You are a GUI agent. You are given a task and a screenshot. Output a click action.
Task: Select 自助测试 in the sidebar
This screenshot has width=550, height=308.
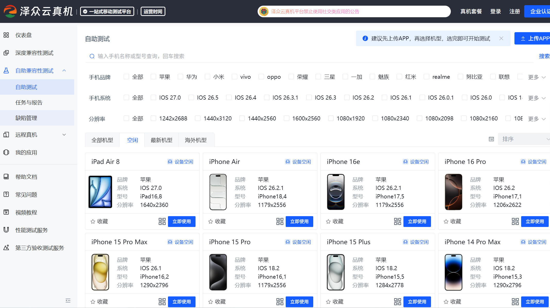[x=37, y=87]
